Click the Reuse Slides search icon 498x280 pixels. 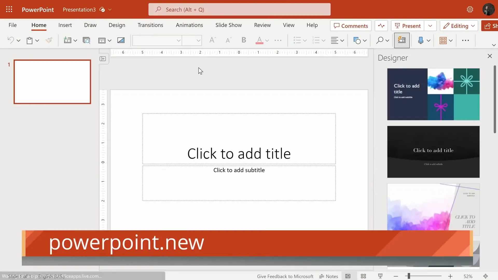pos(86,40)
